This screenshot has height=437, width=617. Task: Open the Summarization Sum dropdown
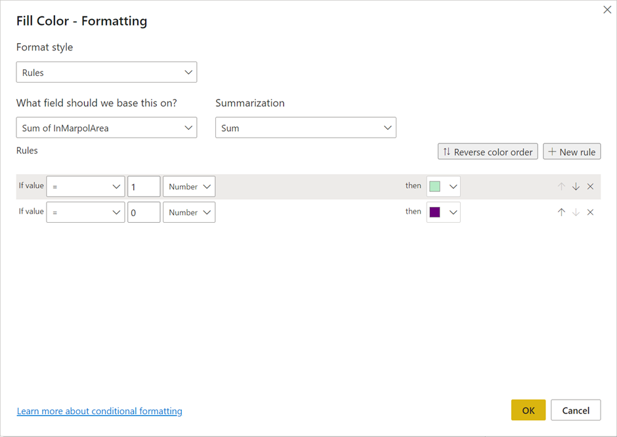[x=305, y=128]
